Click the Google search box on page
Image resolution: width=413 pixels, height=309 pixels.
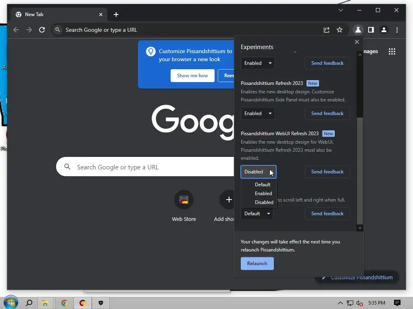coord(145,167)
